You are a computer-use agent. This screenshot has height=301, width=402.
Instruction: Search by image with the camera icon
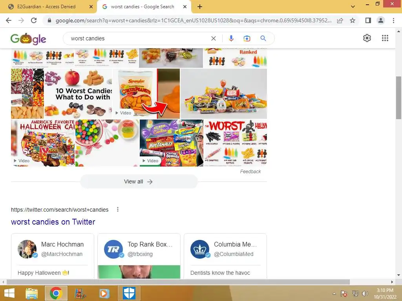tap(247, 38)
